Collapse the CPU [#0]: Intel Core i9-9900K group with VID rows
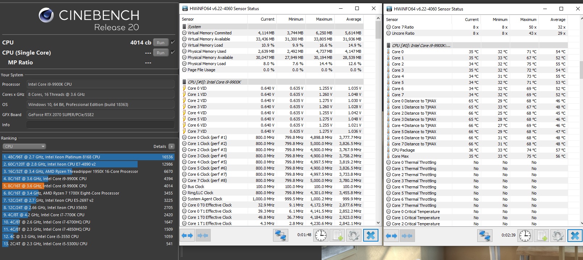The width and height of the screenshot is (583, 260). (184, 82)
